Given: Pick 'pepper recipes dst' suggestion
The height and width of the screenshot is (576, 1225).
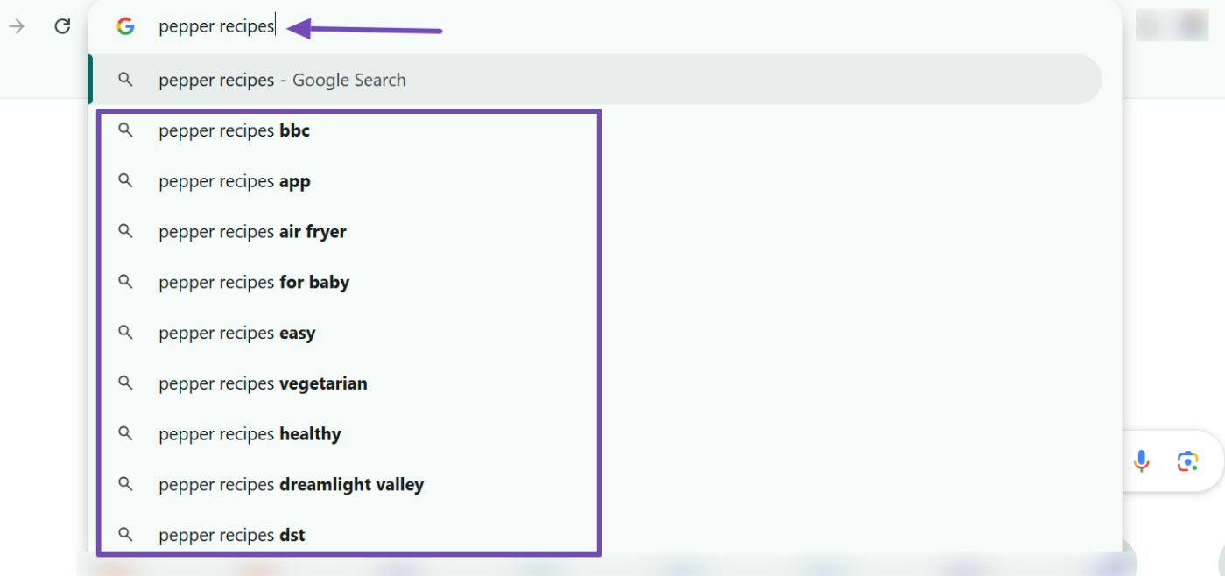Looking at the screenshot, I should tap(231, 535).
